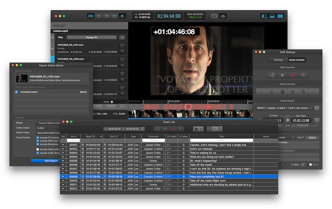Viewport: 332px width, 209px height.
Task: Click the microphone icon in Event Controls
Action: coord(293,92)
